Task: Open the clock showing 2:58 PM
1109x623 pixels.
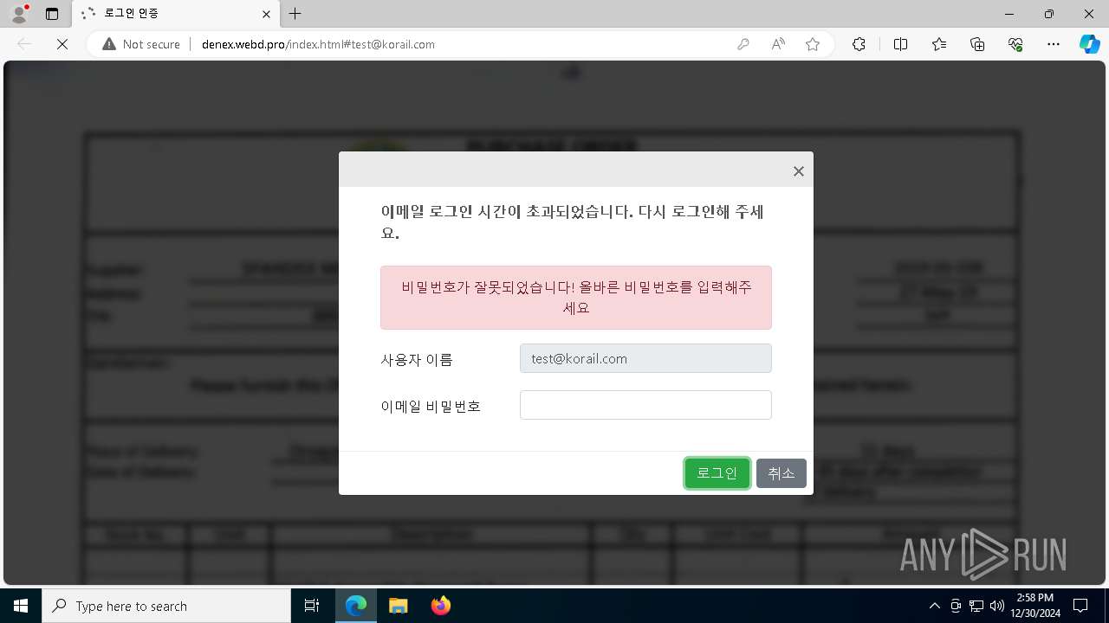Action: [x=1035, y=606]
